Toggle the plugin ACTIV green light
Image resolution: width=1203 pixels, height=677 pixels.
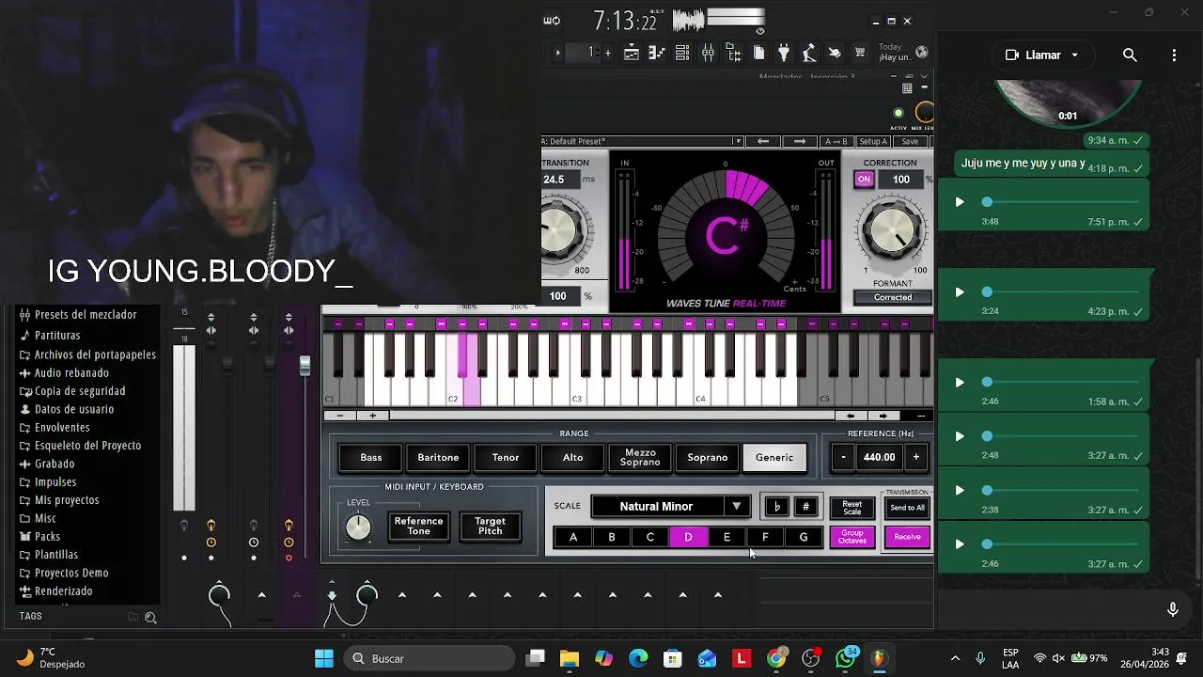(898, 114)
